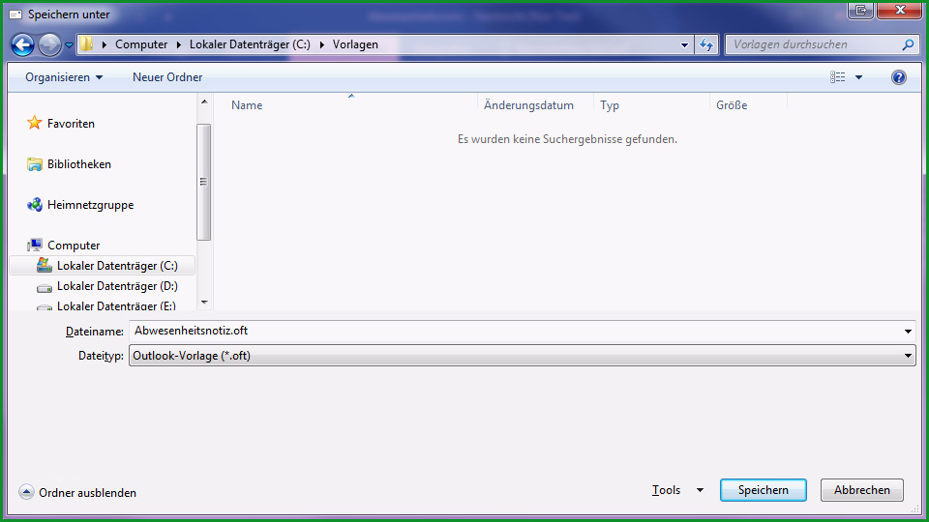Go back with the blue Back arrow
This screenshot has height=522, width=929.
click(x=22, y=44)
